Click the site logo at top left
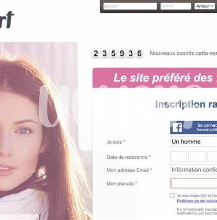The width and height of the screenshot is (217, 220). tap(7, 19)
